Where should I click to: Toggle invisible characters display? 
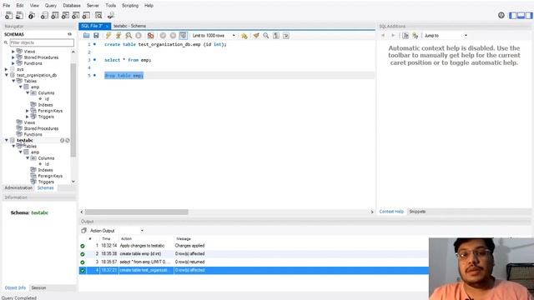276,35
